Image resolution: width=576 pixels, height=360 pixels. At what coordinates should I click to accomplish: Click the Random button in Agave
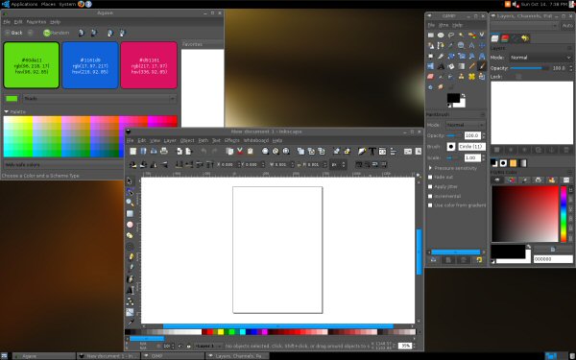tap(57, 33)
